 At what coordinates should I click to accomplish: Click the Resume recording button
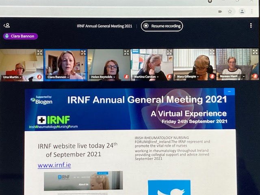click(x=162, y=26)
